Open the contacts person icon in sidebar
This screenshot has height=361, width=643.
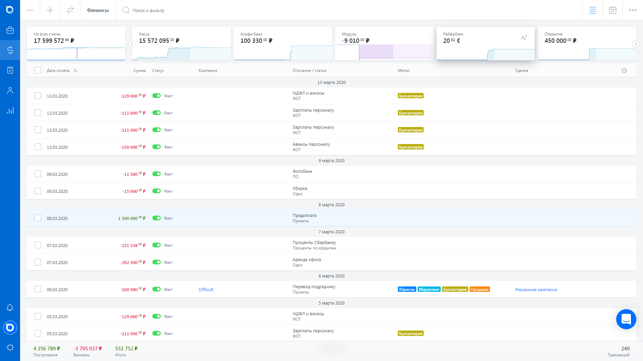[x=10, y=90]
